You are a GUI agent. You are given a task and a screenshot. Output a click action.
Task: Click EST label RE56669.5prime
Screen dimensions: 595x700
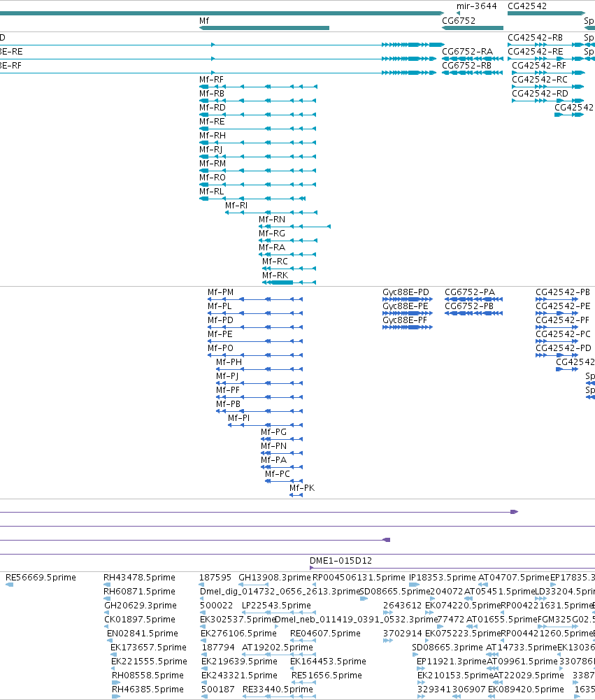[x=41, y=578]
